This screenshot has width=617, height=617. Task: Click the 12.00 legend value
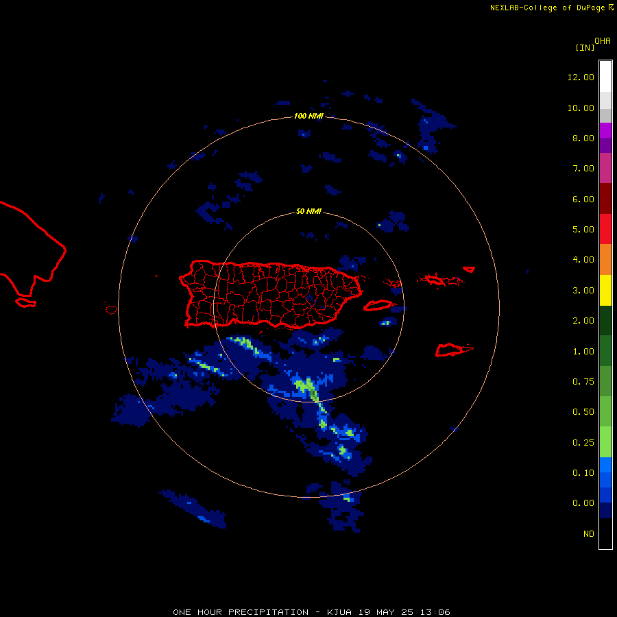[x=581, y=77]
